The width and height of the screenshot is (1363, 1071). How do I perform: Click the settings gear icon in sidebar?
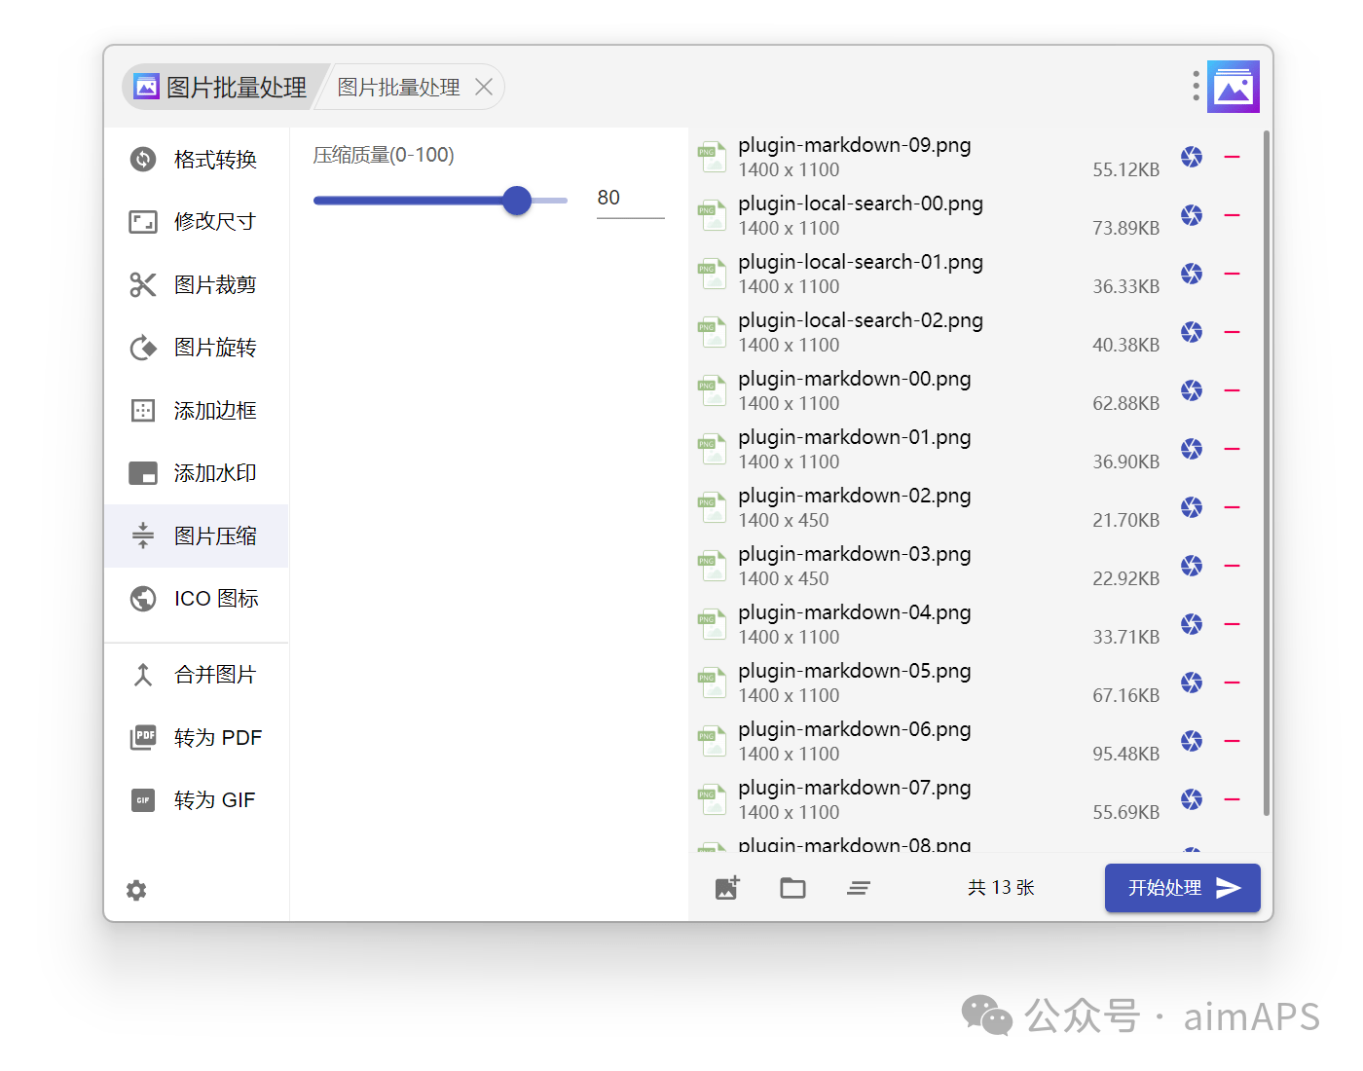[x=136, y=890]
